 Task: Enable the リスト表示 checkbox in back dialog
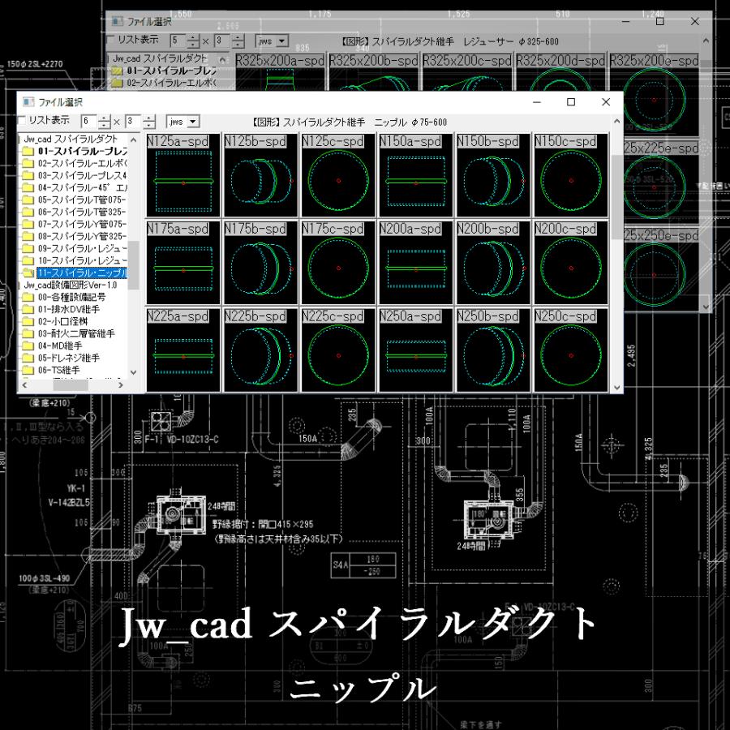tap(109, 39)
